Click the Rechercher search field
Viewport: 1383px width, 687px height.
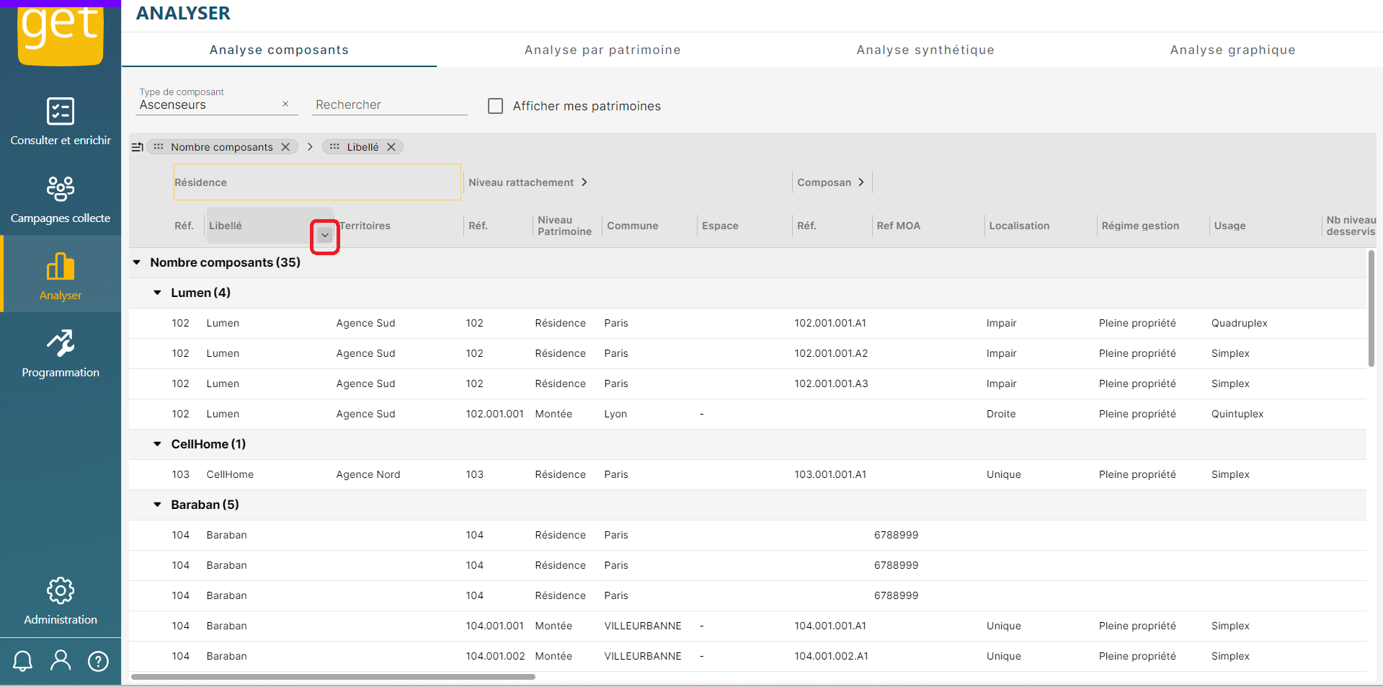pyautogui.click(x=391, y=105)
